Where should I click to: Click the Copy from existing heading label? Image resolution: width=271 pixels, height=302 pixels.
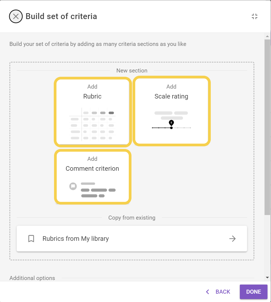click(132, 218)
